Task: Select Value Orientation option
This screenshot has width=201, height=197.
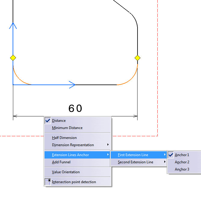Action: point(77,172)
